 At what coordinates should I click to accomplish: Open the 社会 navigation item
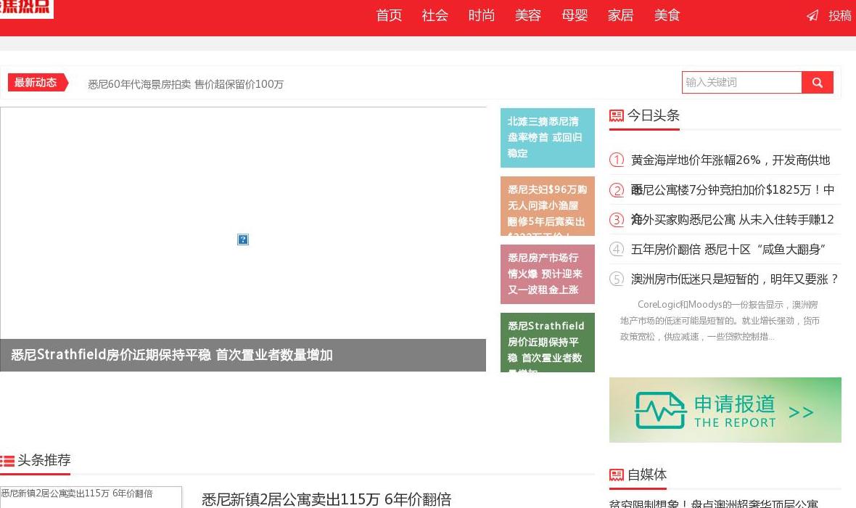(x=435, y=15)
